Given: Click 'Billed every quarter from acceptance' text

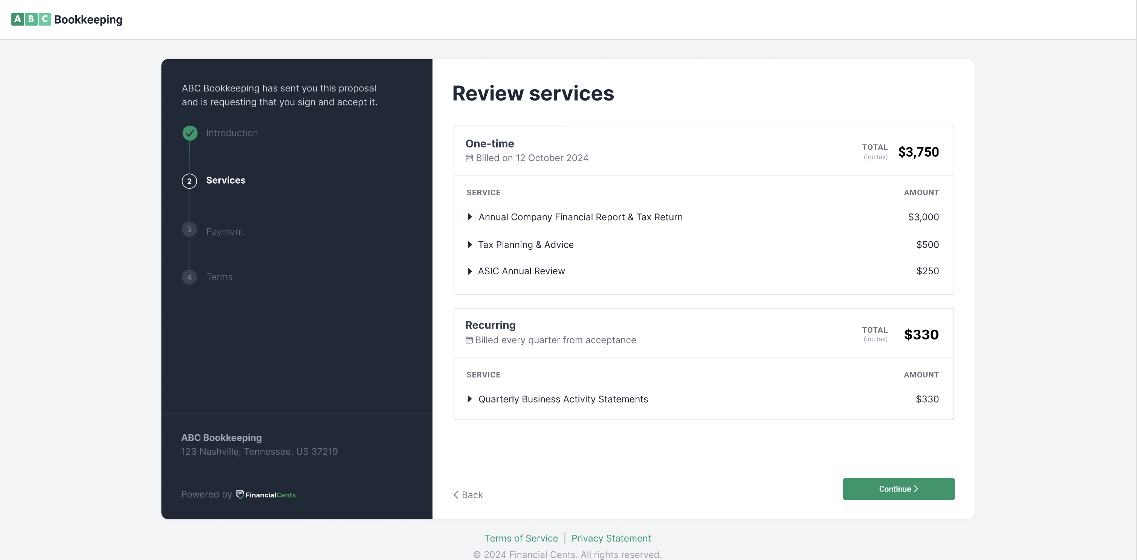Looking at the screenshot, I should pos(555,340).
